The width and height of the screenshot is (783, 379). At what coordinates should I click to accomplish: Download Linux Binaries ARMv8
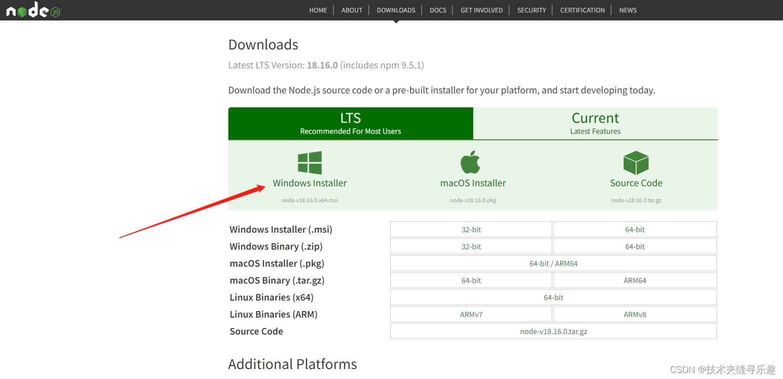tap(635, 315)
